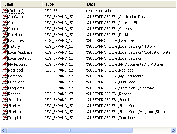177x134 pixels.
Task: Select the Local AppData value name
Action: coord(20,52)
